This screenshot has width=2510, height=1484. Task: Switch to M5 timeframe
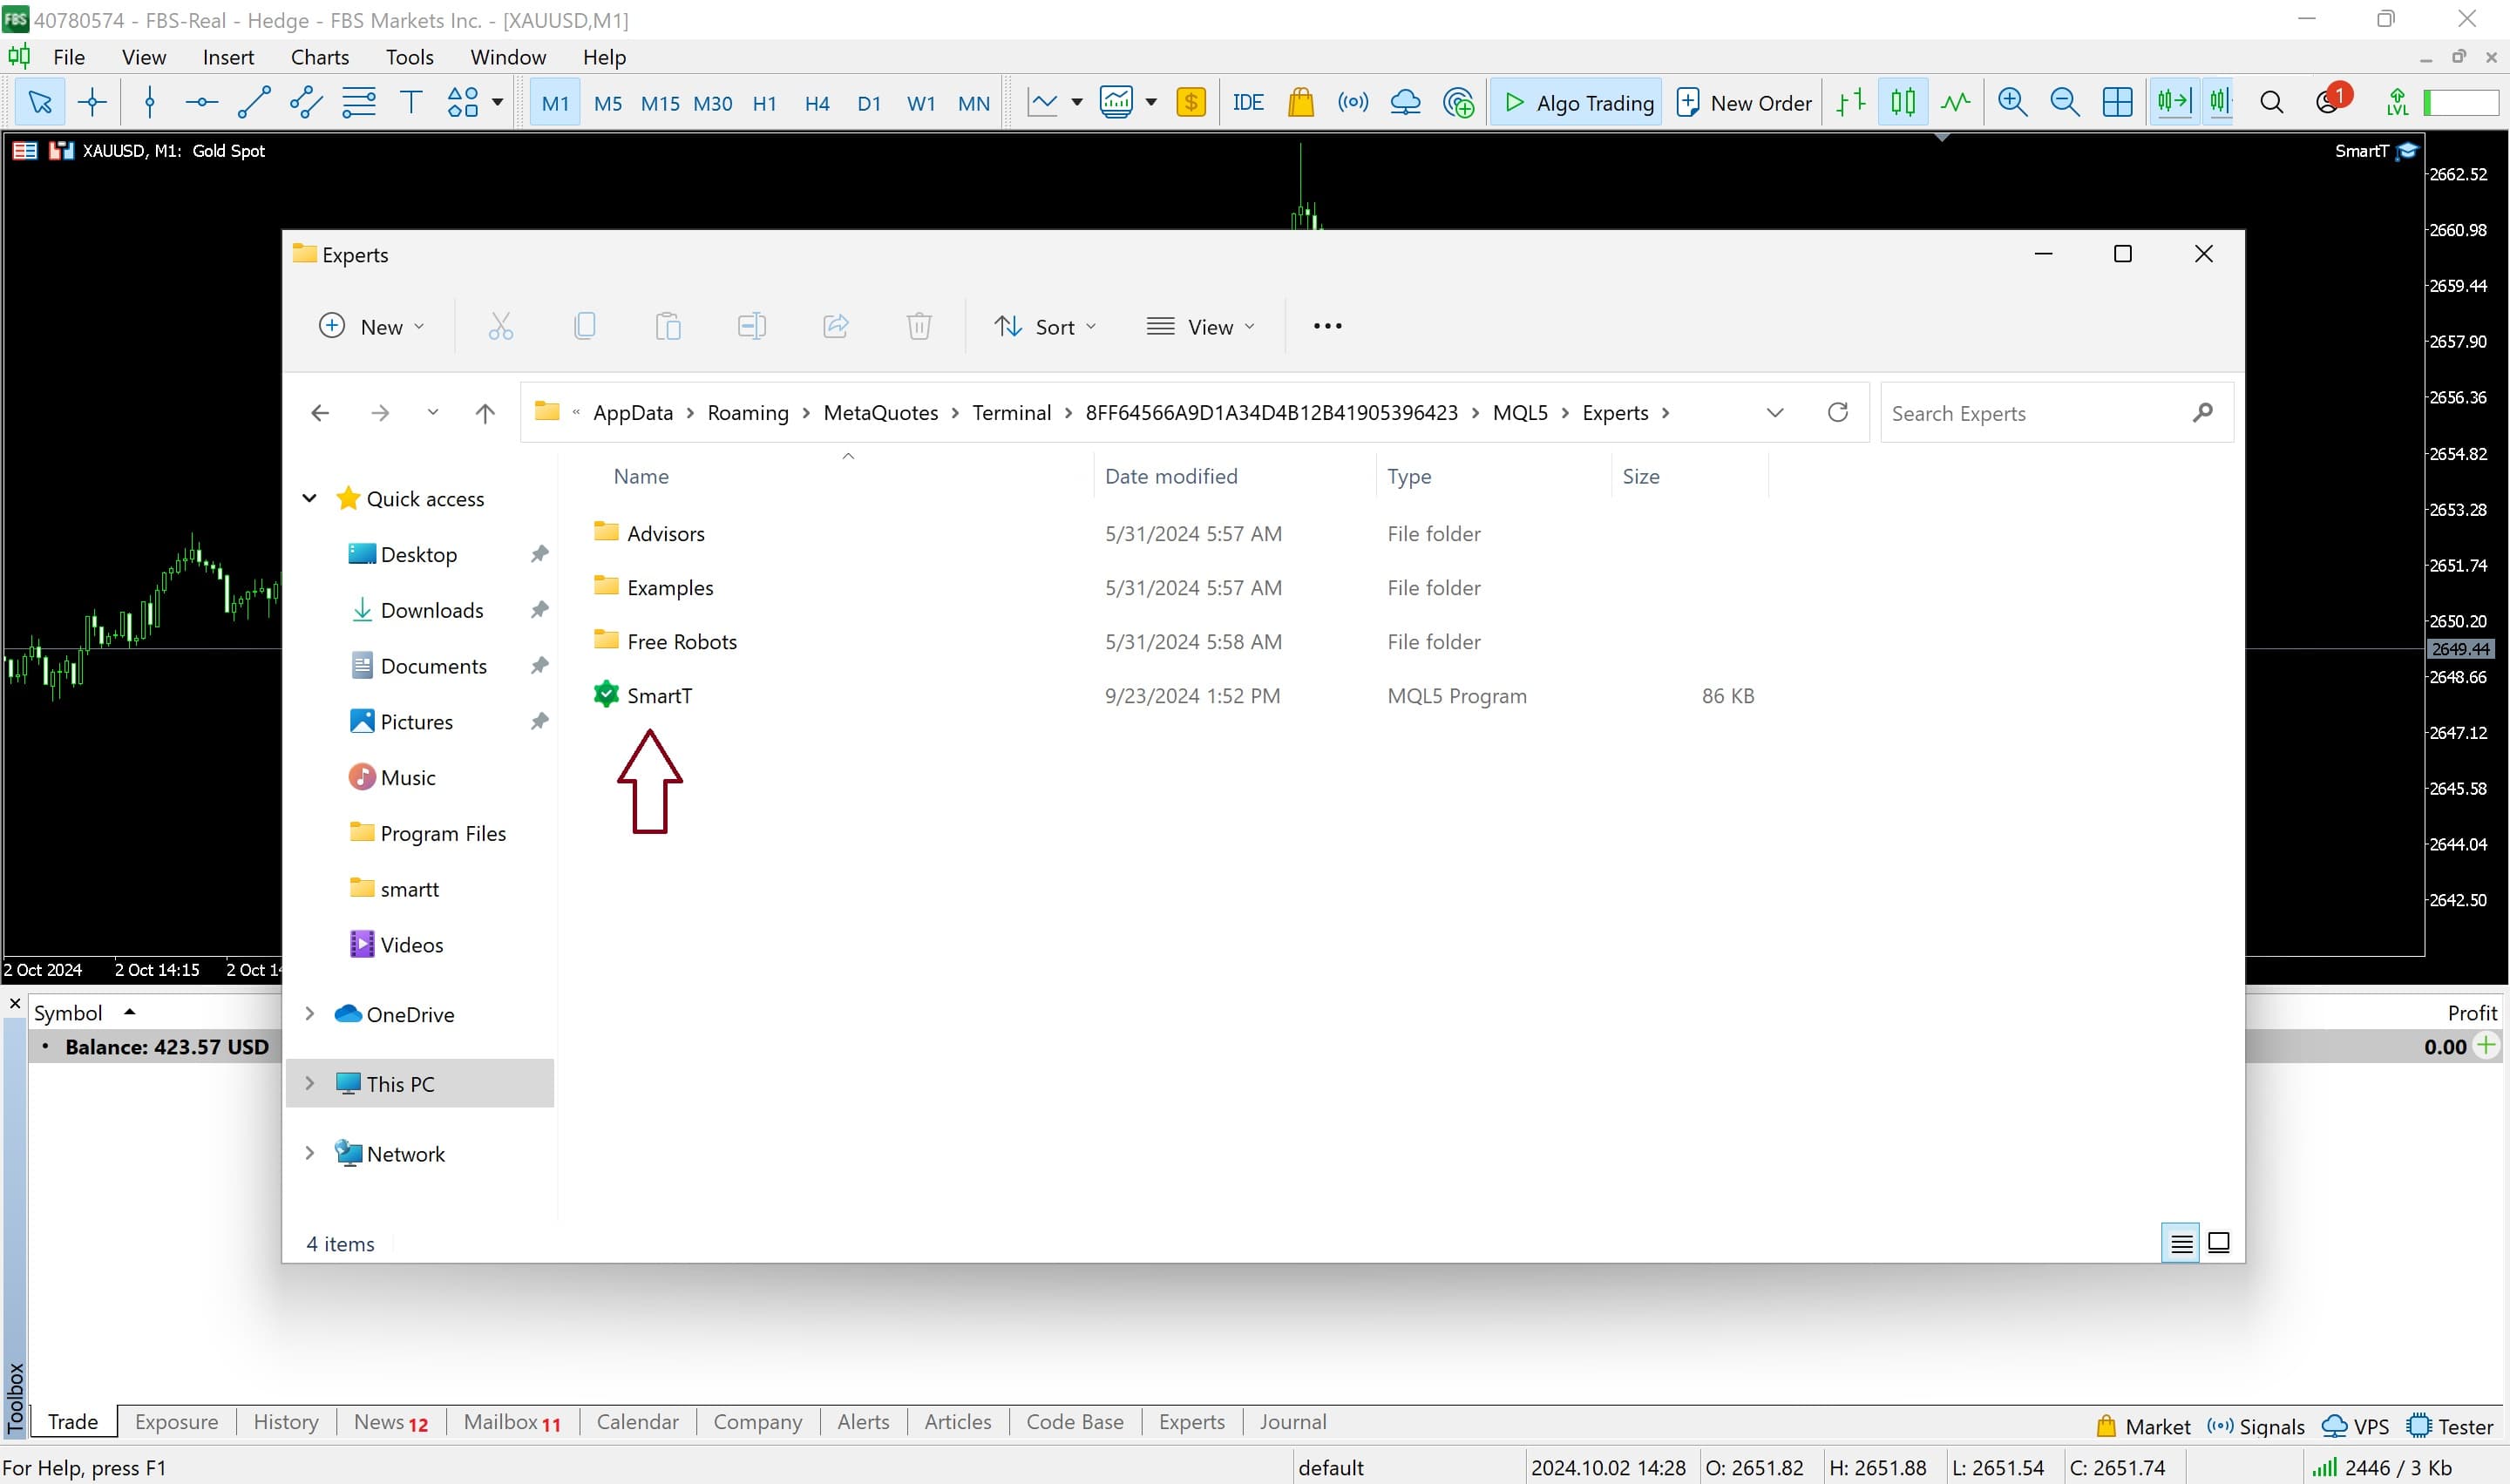tap(607, 103)
